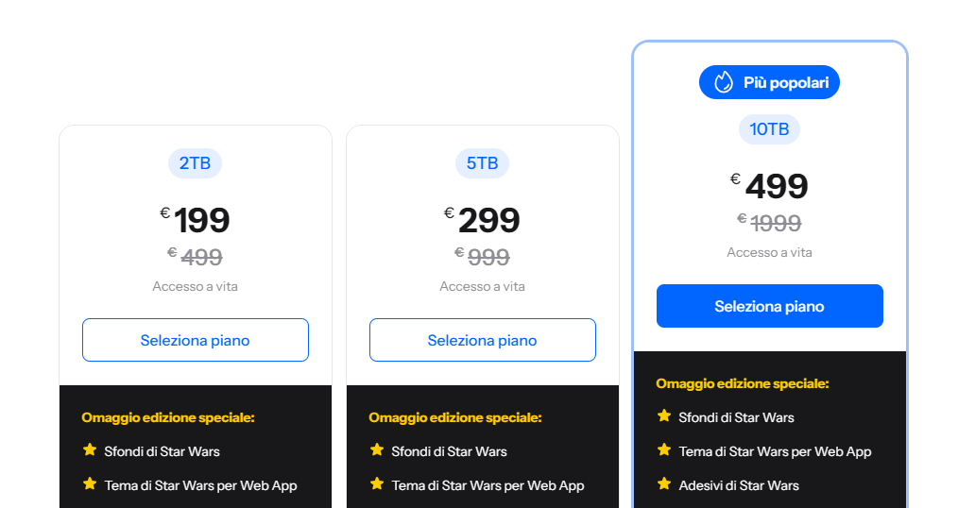Click star beside Sfondi in 10TB plan
Screen dimensions: 958x508
pyautogui.click(x=664, y=416)
